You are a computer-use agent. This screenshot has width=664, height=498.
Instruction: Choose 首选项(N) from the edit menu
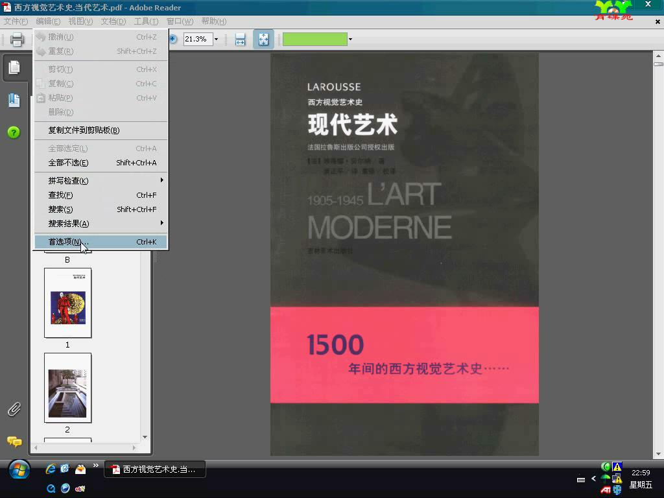[101, 242]
